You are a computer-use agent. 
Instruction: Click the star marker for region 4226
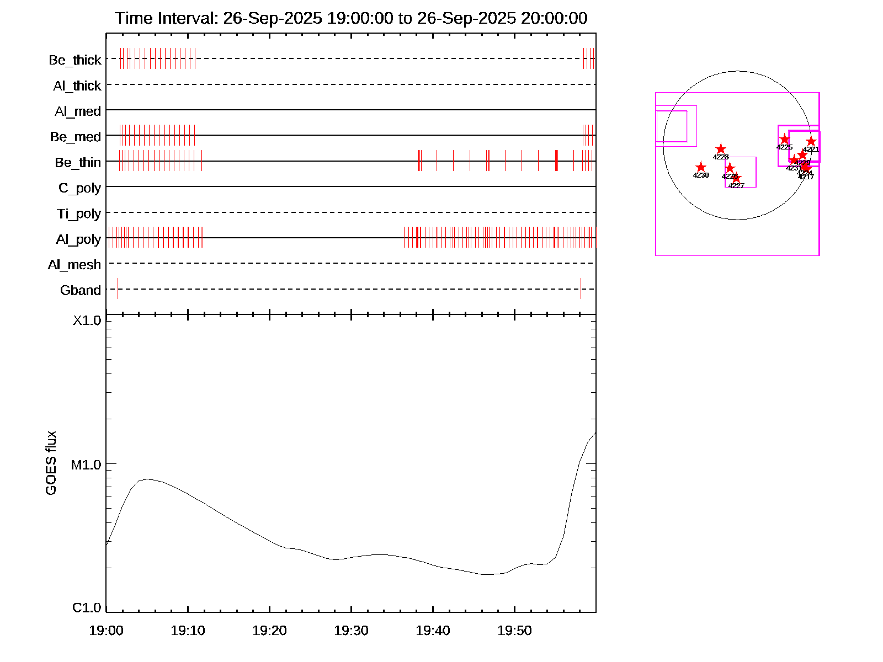[x=730, y=168]
